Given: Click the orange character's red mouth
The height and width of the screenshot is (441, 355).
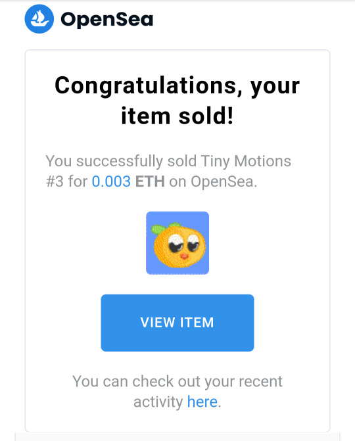Looking at the screenshot, I should (184, 256).
